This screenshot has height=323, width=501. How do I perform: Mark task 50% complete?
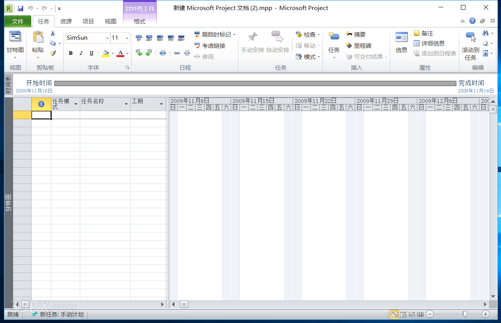[160, 37]
